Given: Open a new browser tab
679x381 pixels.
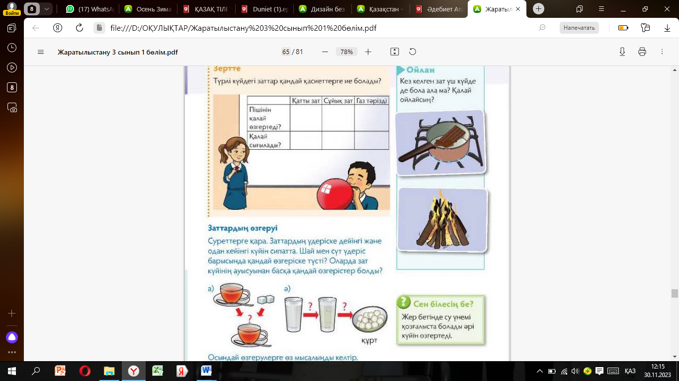Looking at the screenshot, I should pyautogui.click(x=539, y=9).
